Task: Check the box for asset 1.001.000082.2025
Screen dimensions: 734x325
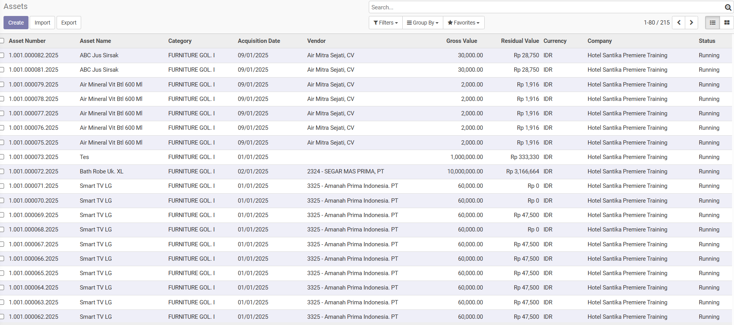Action: tap(2, 55)
